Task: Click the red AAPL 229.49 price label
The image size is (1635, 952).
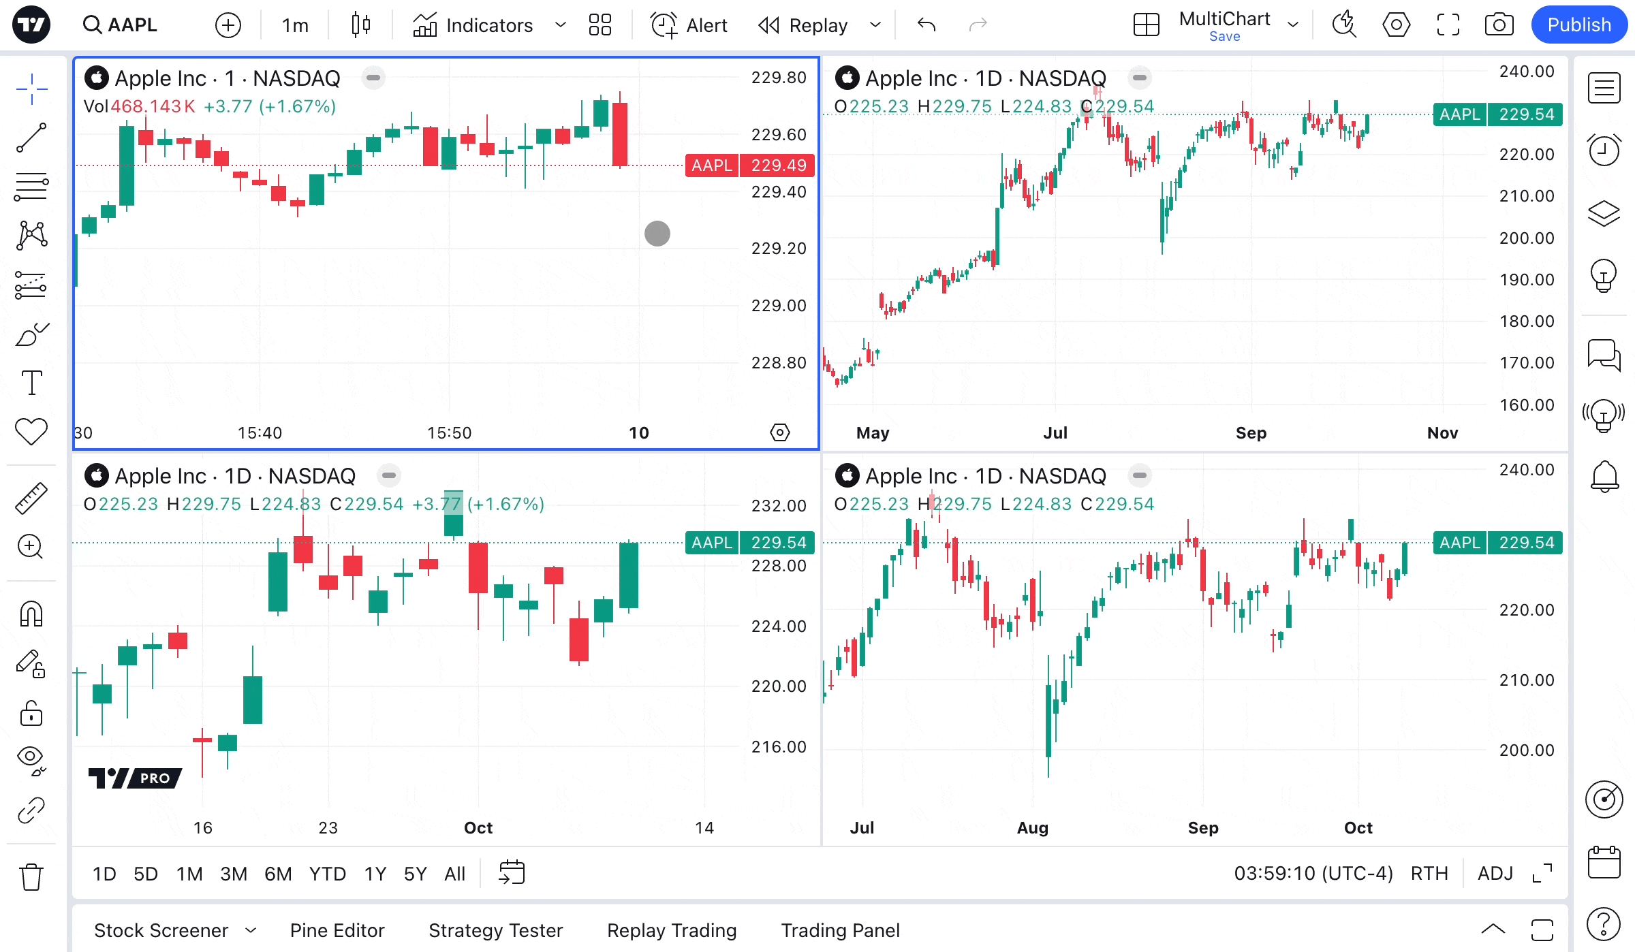Action: [749, 165]
